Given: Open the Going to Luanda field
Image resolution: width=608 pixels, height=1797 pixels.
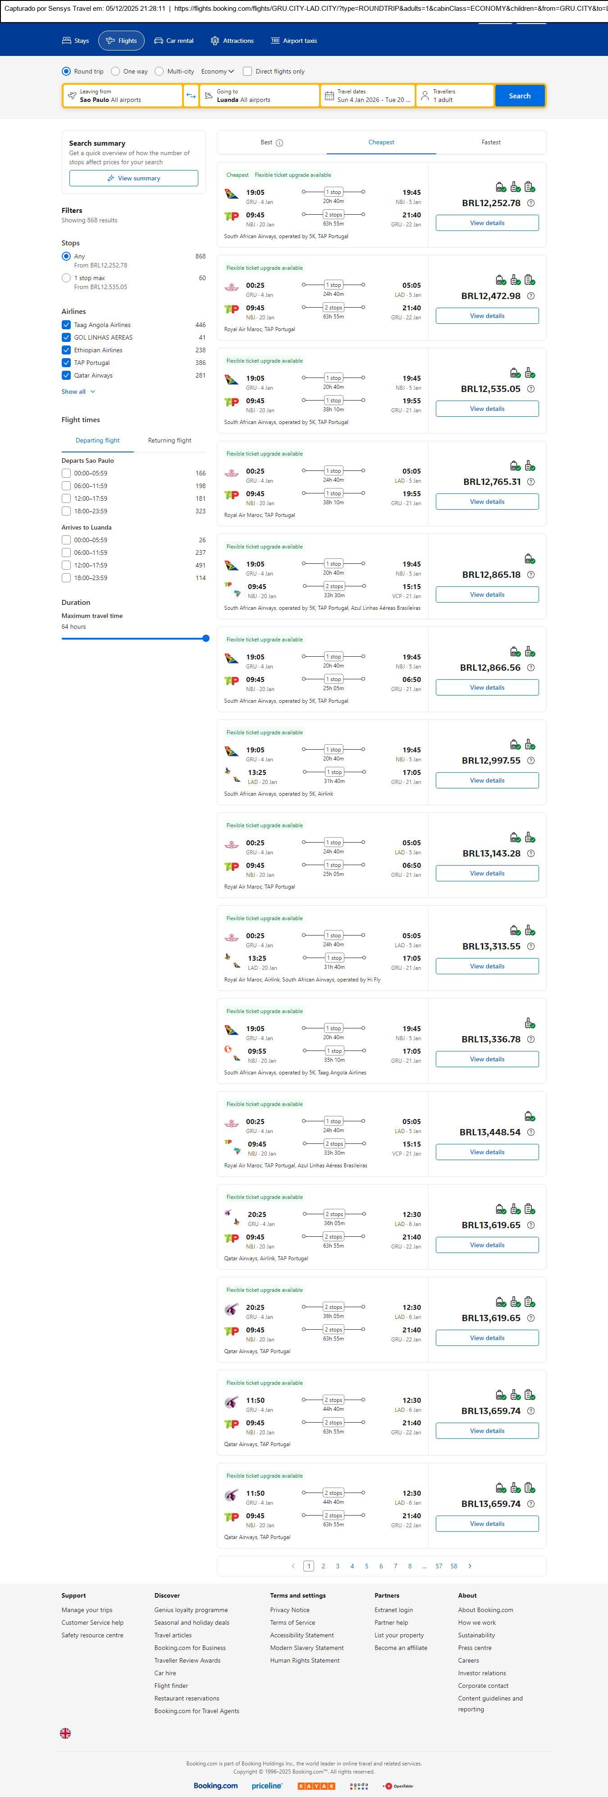Looking at the screenshot, I should click(x=259, y=96).
